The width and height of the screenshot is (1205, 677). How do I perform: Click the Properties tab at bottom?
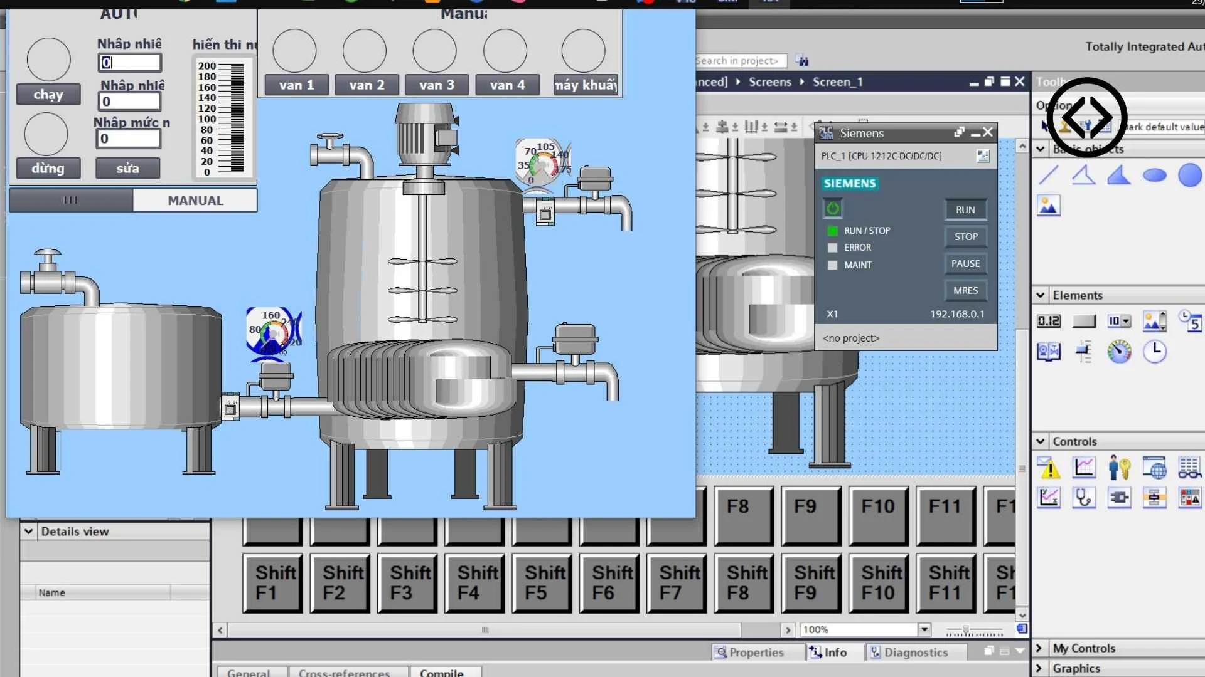click(751, 652)
